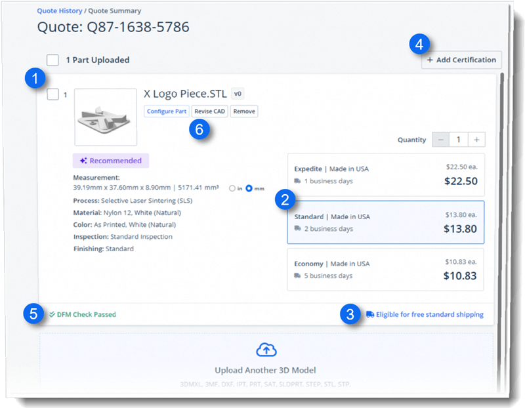Click the Revise CAD button
The image size is (525, 408).
[210, 111]
